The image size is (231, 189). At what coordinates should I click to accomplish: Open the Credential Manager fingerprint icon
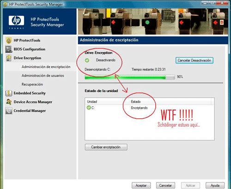pyautogui.click(x=9, y=111)
